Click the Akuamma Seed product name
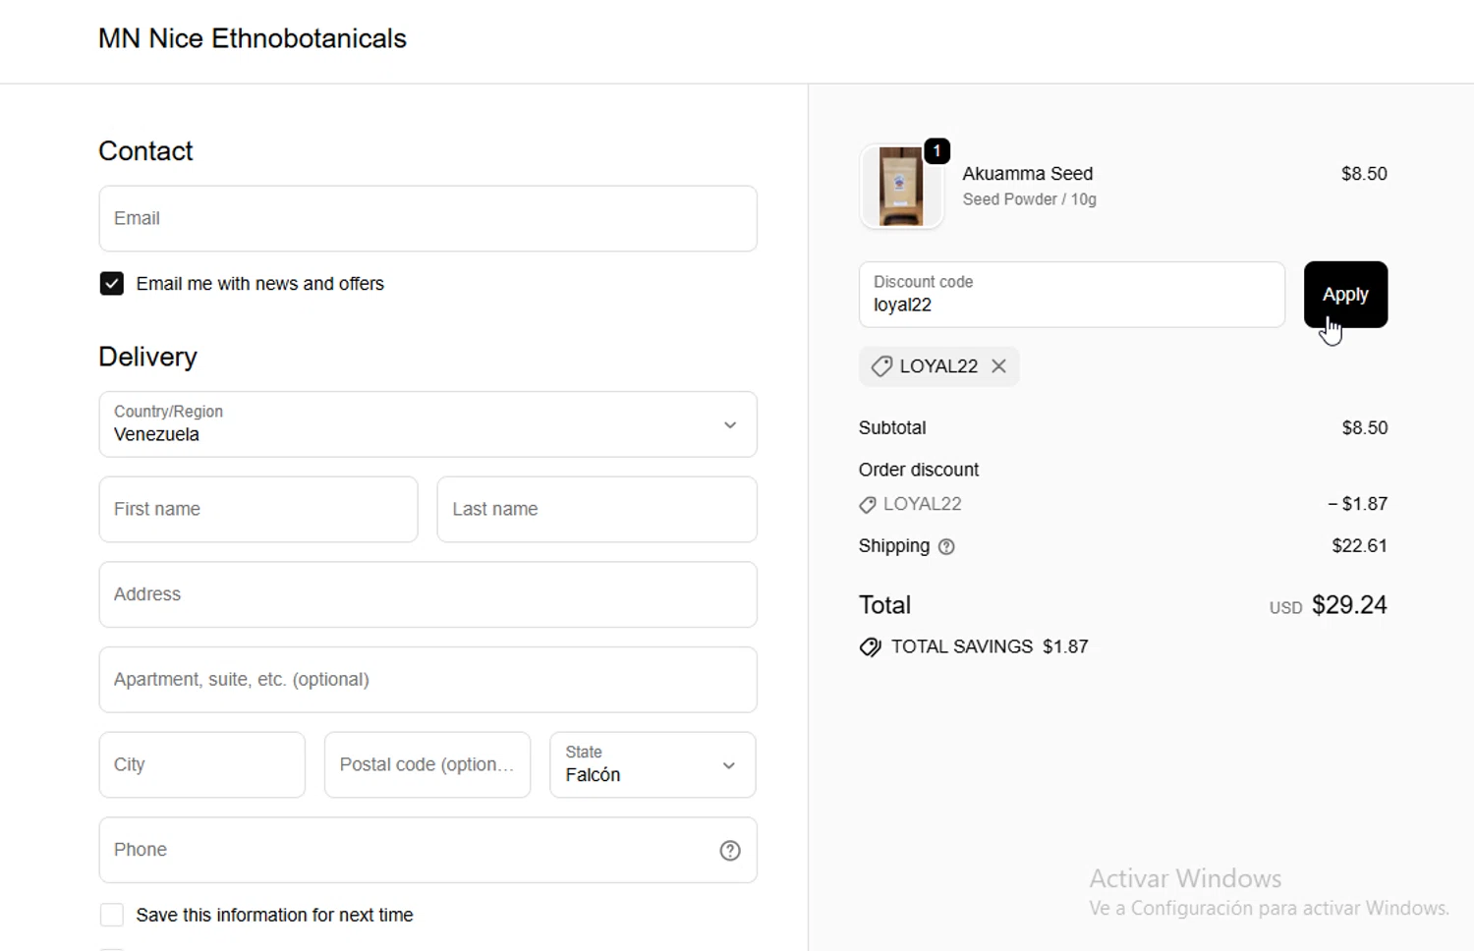Image resolution: width=1474 pixels, height=951 pixels. (x=1027, y=174)
